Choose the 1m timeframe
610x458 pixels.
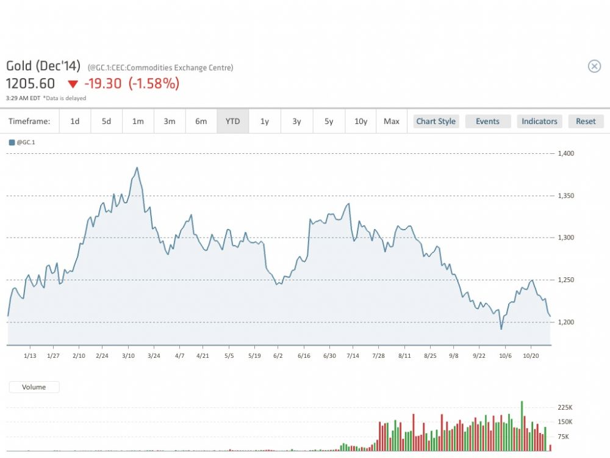[138, 122]
